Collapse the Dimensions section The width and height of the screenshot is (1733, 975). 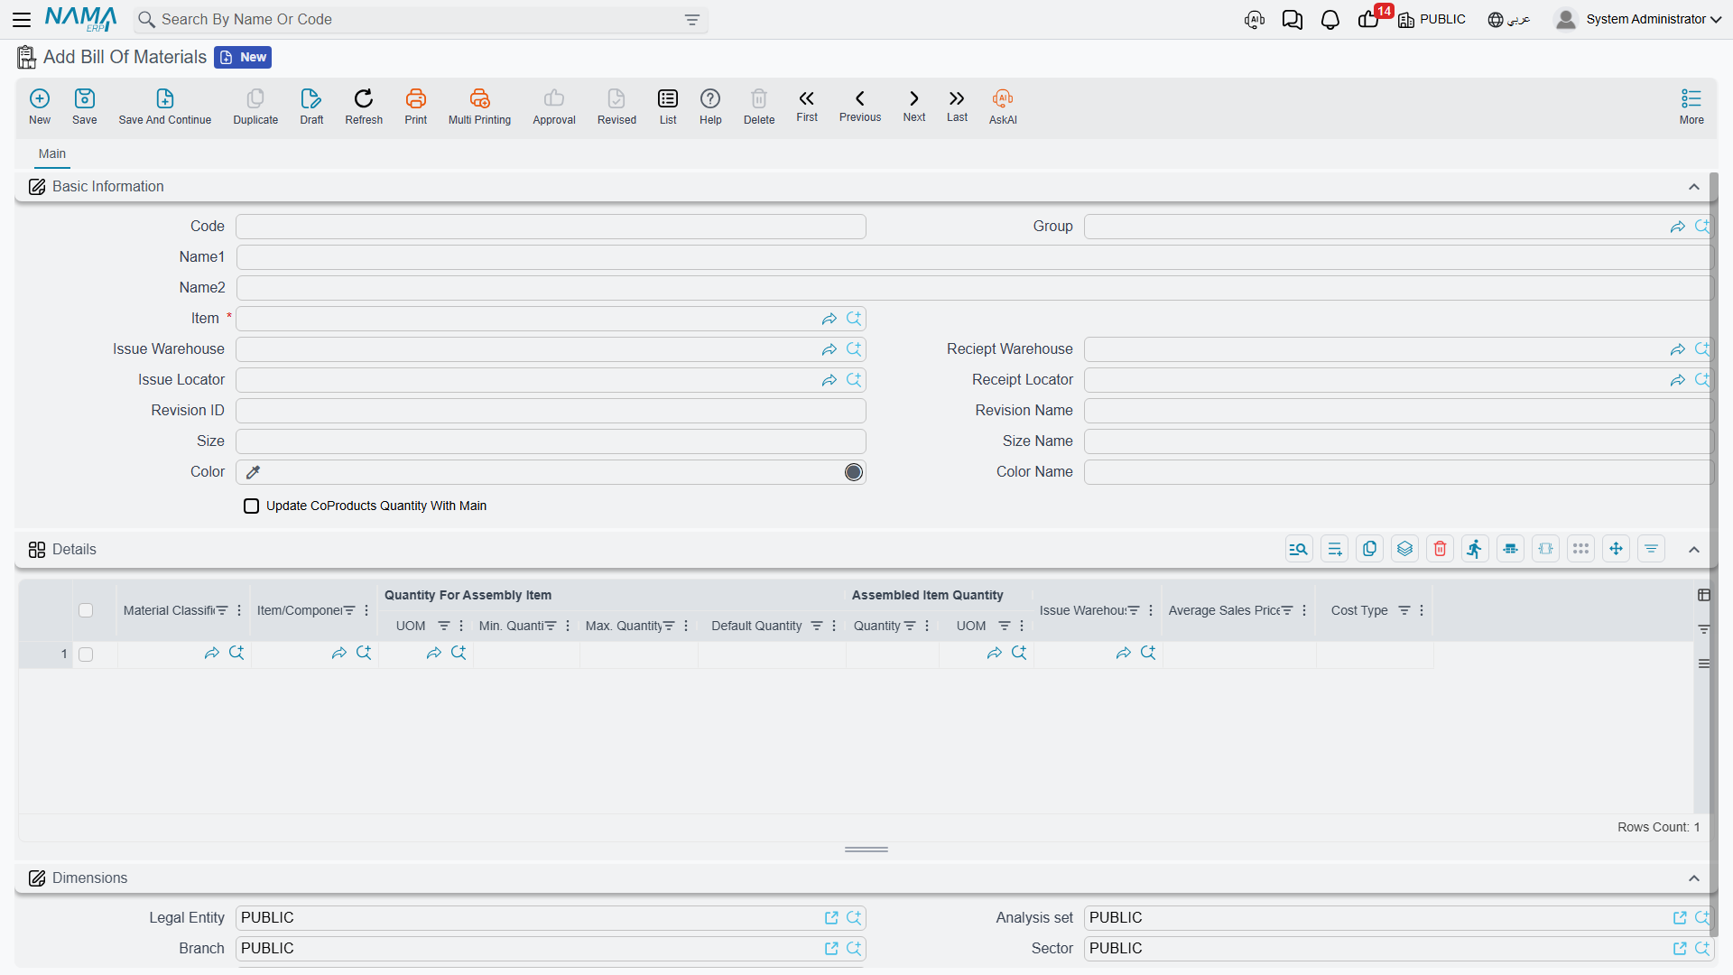pyautogui.click(x=1694, y=878)
